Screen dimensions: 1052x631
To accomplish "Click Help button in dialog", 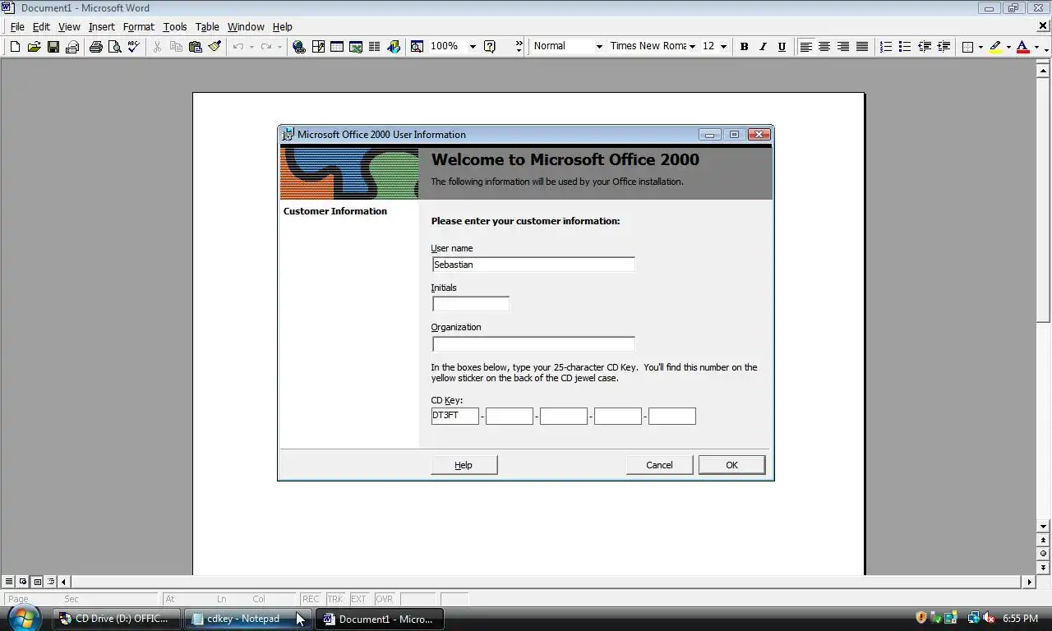I will pyautogui.click(x=464, y=465).
